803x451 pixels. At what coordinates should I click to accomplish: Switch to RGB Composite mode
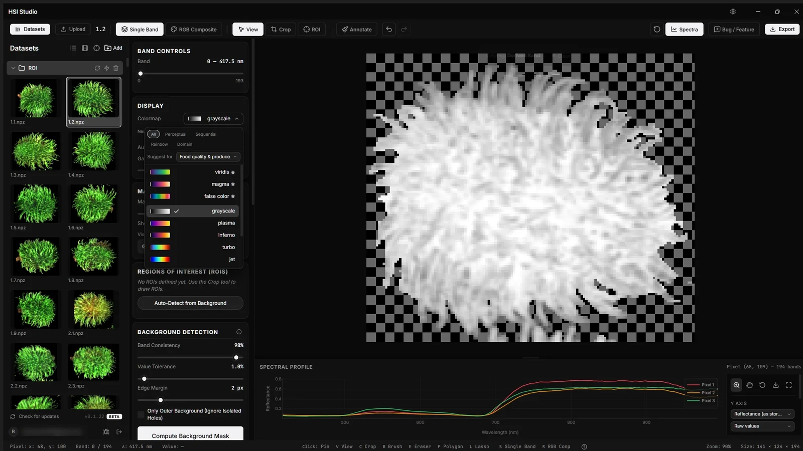[x=194, y=30]
